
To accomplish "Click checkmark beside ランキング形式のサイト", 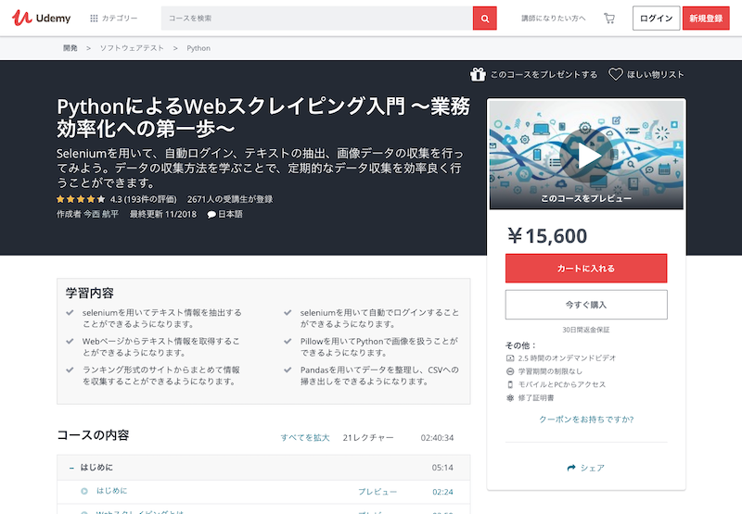I will point(70,370).
